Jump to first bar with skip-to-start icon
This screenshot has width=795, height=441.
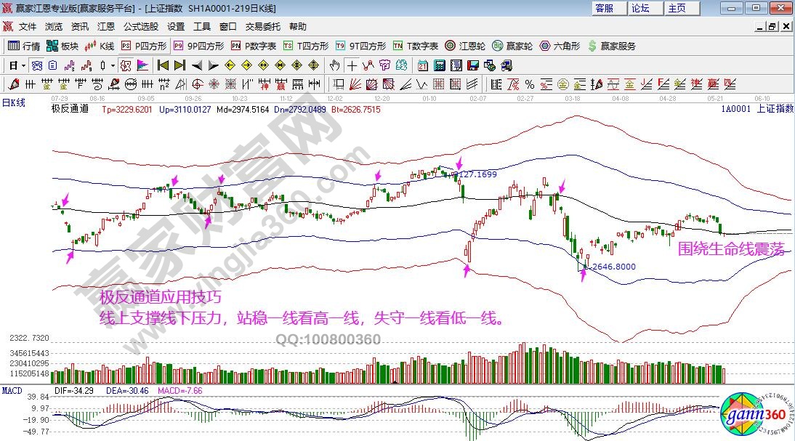[162, 65]
